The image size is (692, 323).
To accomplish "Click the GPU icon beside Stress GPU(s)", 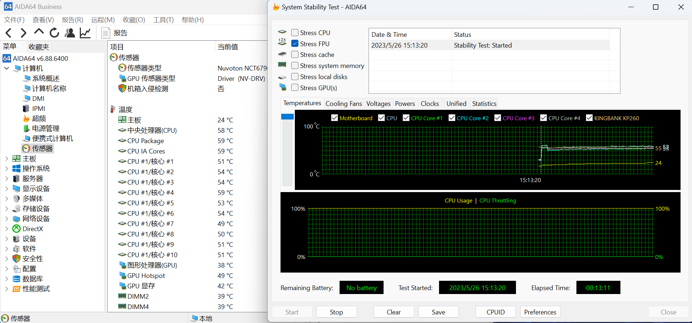I will (x=282, y=87).
